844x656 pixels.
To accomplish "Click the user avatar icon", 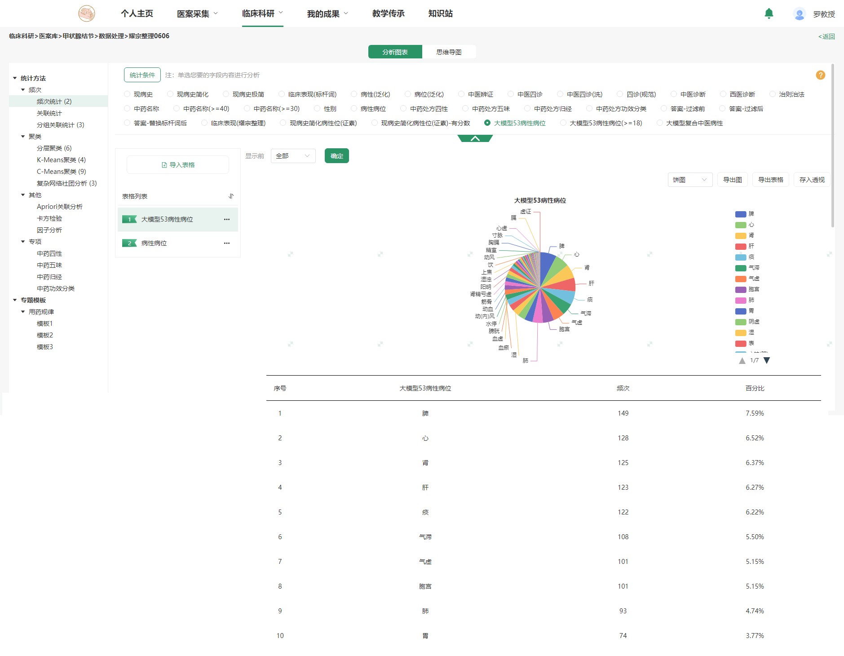I will pyautogui.click(x=799, y=14).
